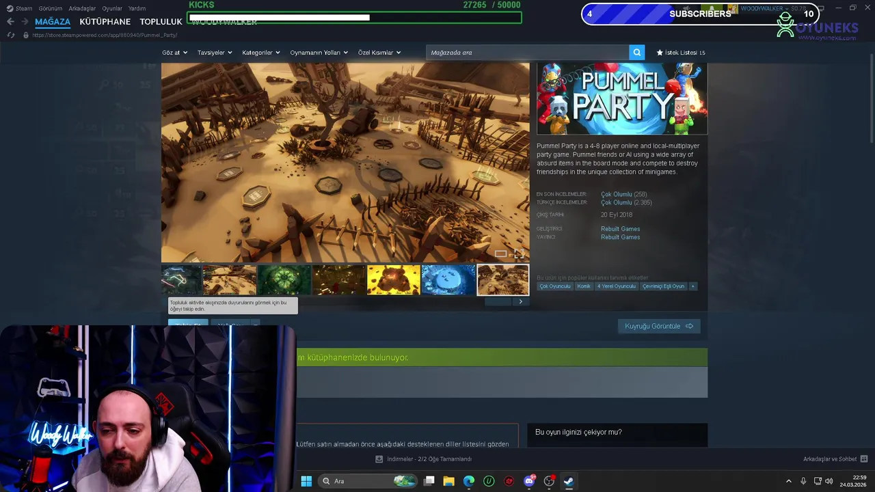Screen dimensions: 875x492
Task: Click the Pummel Party header image
Action: point(622,98)
